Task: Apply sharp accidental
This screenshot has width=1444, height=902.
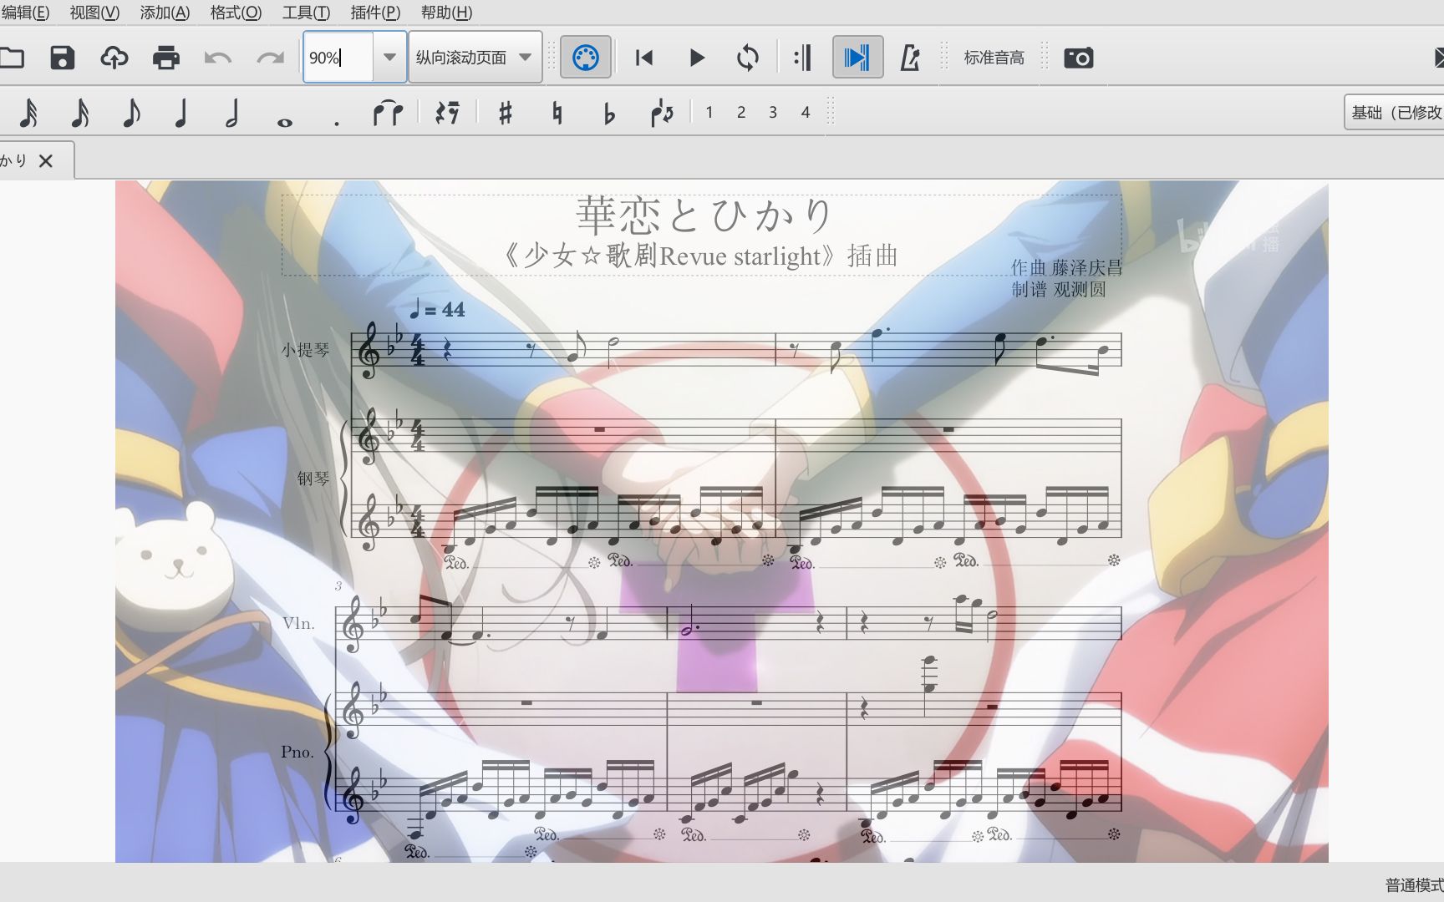Action: click(505, 112)
